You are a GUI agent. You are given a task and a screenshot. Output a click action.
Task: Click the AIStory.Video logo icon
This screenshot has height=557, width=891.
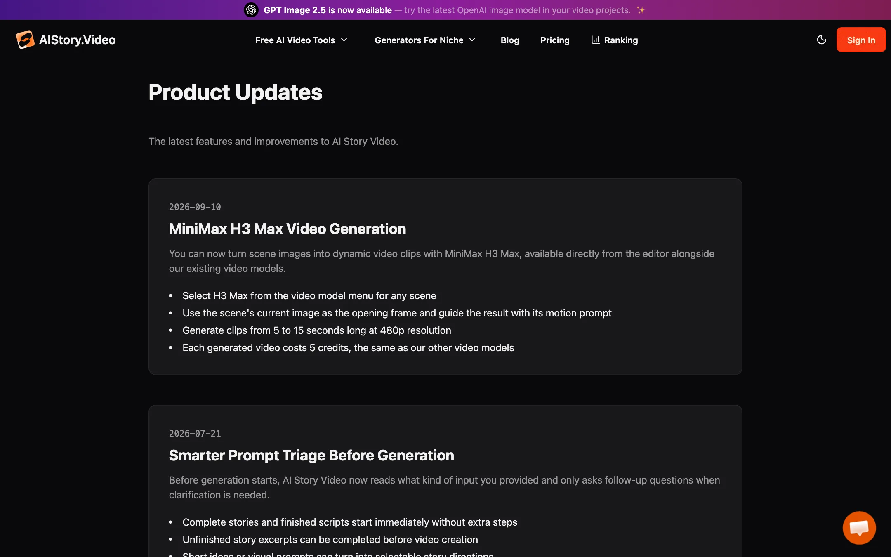click(x=25, y=40)
